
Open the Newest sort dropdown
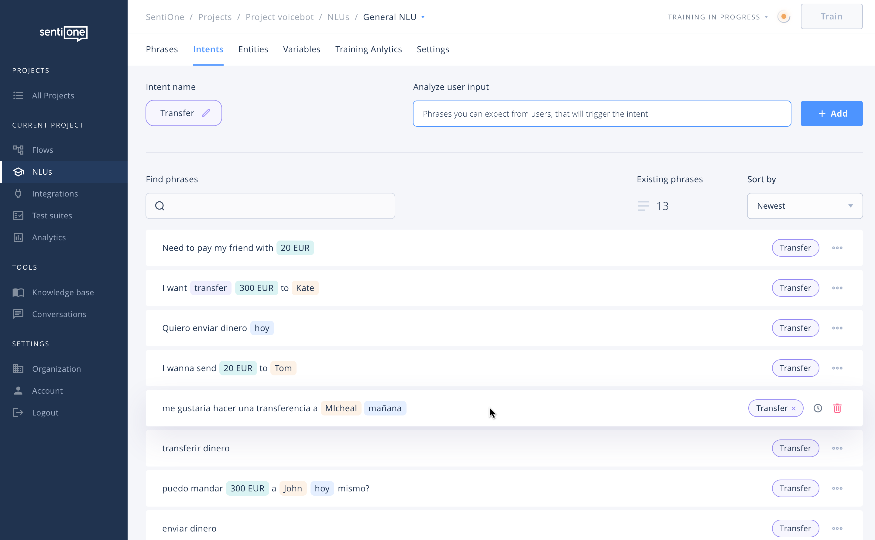(805, 206)
